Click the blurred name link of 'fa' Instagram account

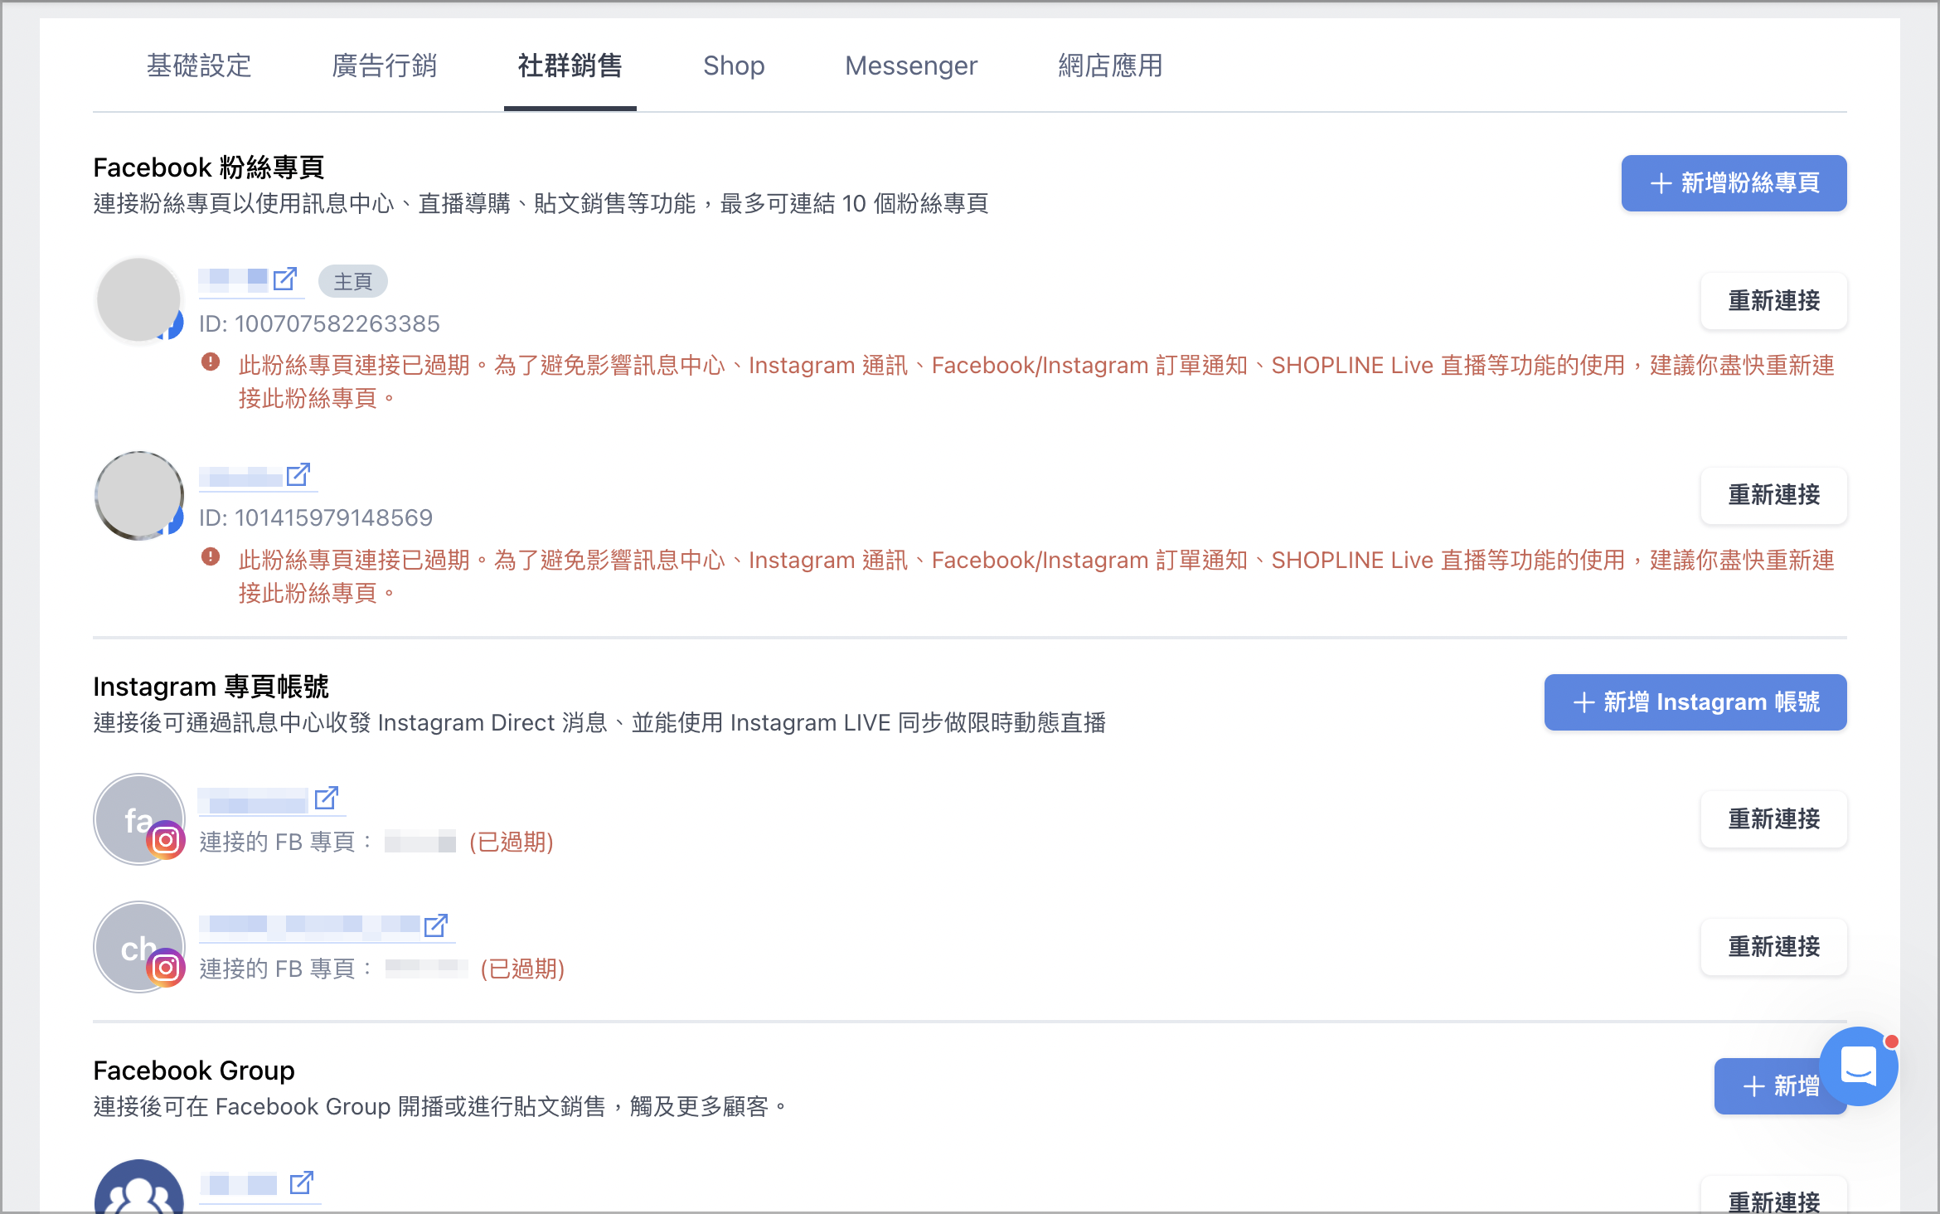tap(254, 801)
